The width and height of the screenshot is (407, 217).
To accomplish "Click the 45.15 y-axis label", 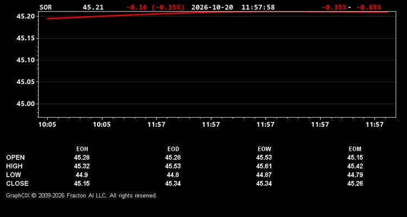I will coord(26,38).
